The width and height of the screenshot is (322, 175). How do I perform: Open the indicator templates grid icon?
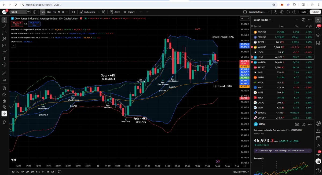[x=104, y=12]
